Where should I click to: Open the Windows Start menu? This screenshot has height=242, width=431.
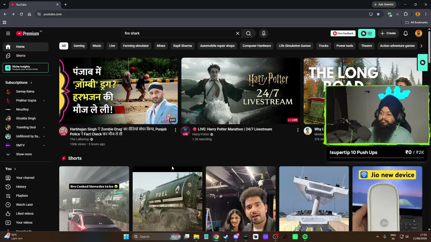(126, 237)
